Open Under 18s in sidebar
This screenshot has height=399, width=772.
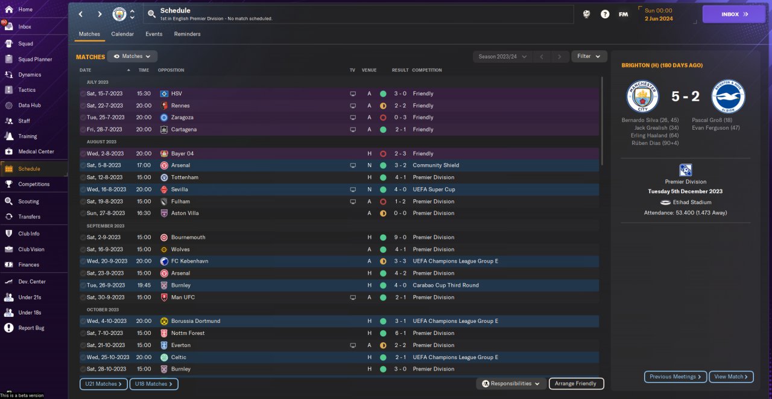[30, 313]
